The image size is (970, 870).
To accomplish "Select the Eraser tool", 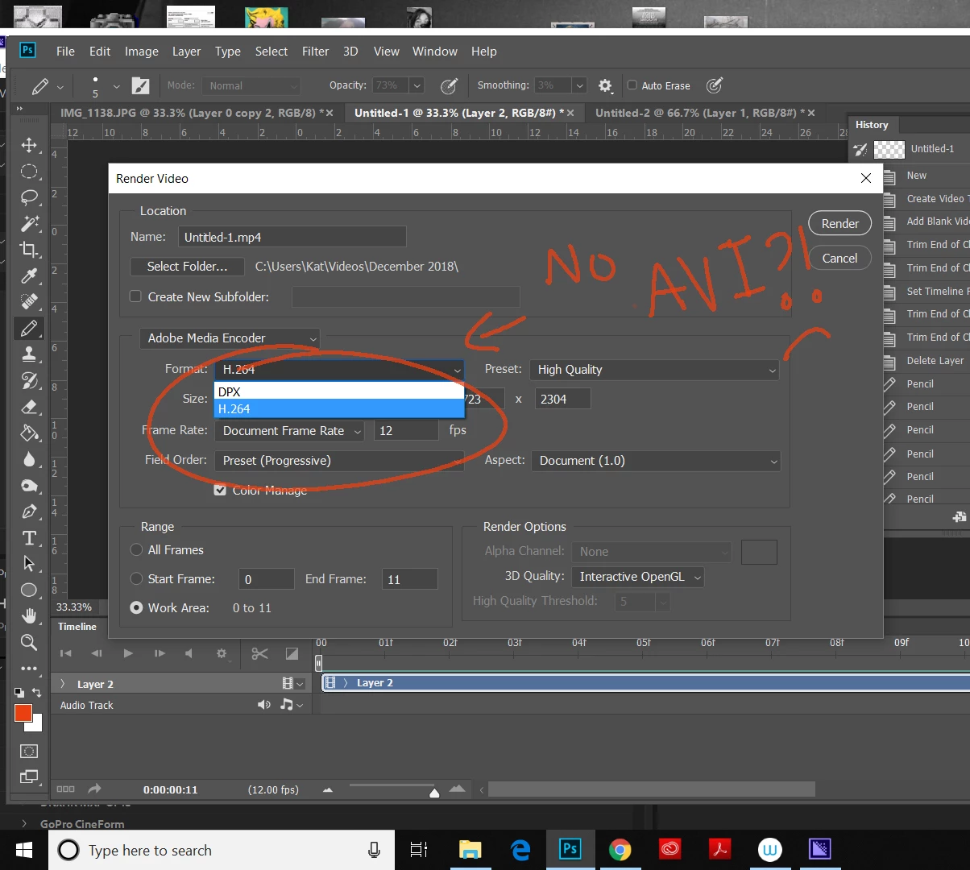I will (x=29, y=406).
